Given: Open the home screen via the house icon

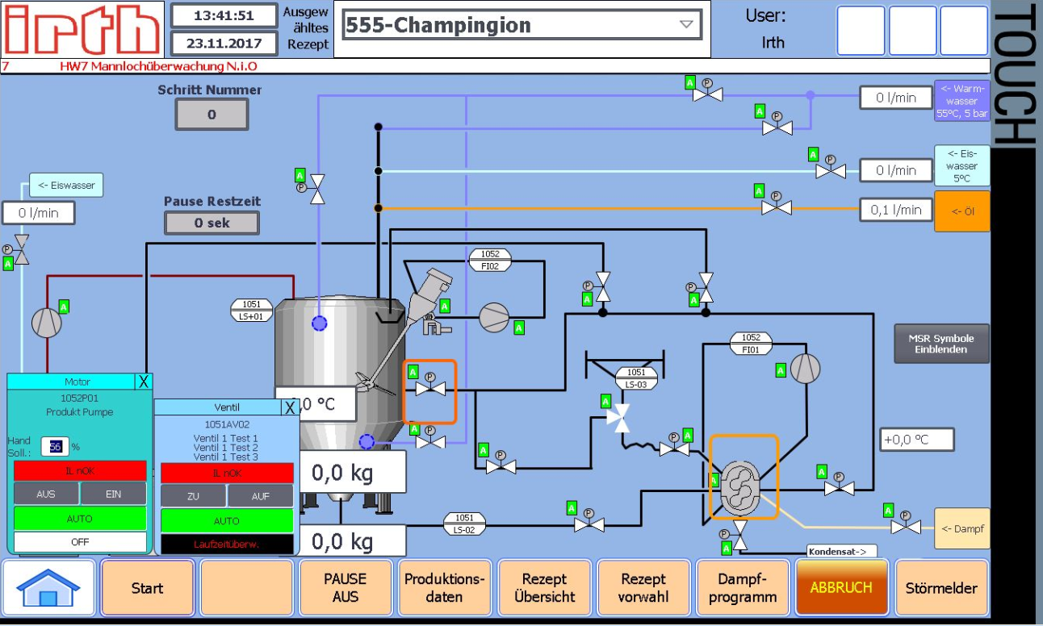Looking at the screenshot, I should (48, 588).
